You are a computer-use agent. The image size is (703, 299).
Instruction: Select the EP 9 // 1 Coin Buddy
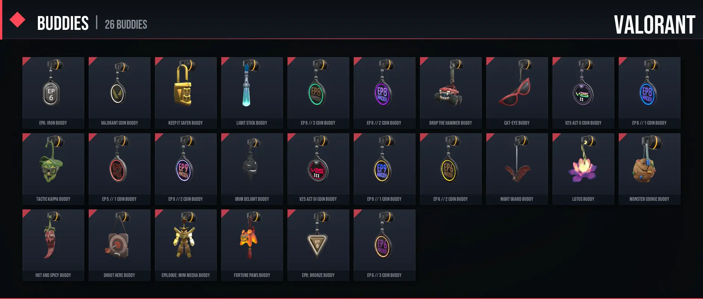pyautogui.click(x=384, y=169)
